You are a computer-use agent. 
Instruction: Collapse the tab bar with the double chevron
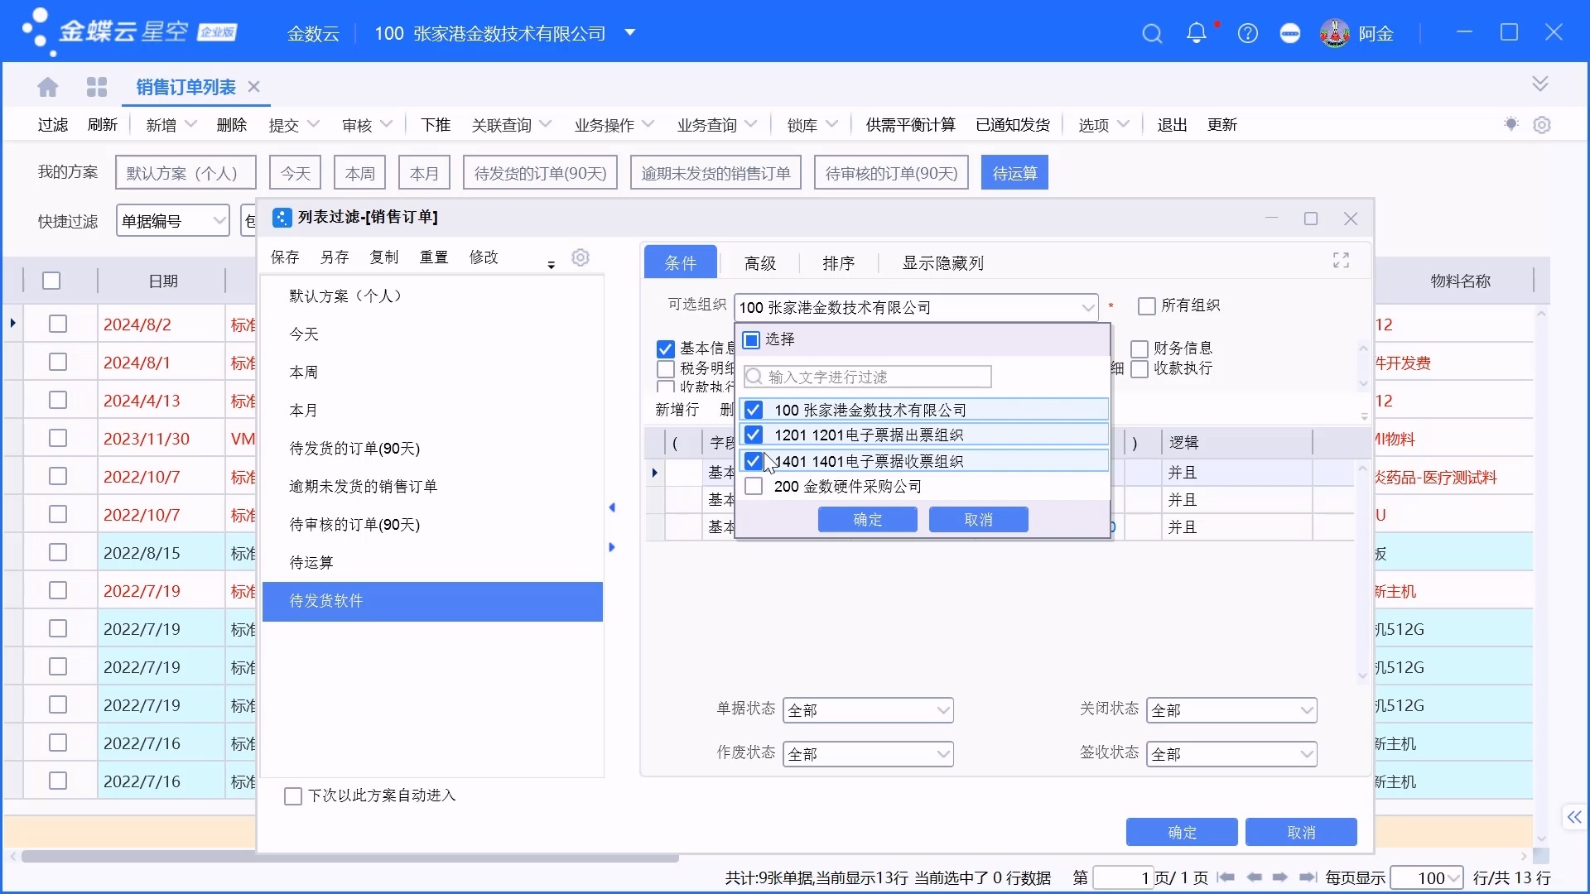[1540, 84]
